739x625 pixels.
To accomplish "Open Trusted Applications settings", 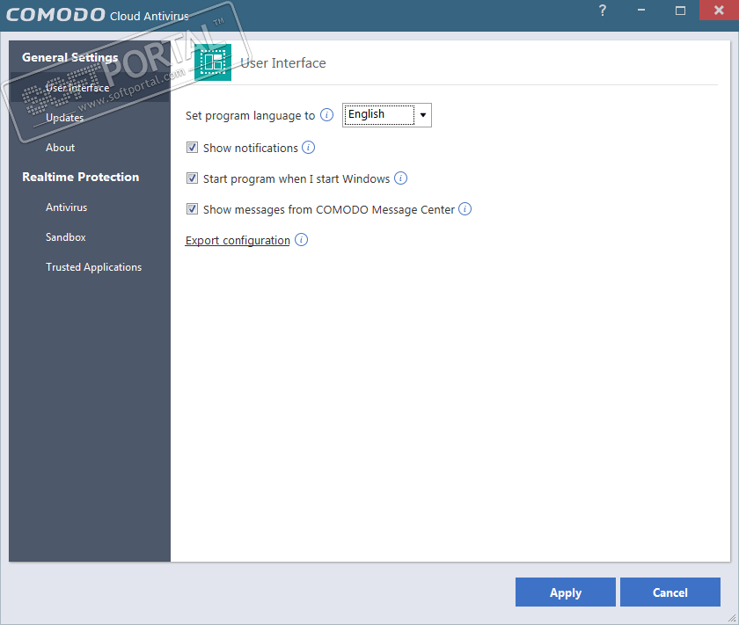I will click(x=93, y=267).
